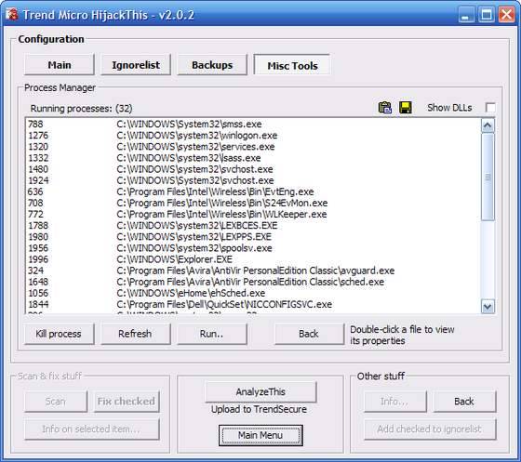Screen dimensions: 521x462
Task: Click the AnalyzeThis button
Action: click(x=260, y=392)
